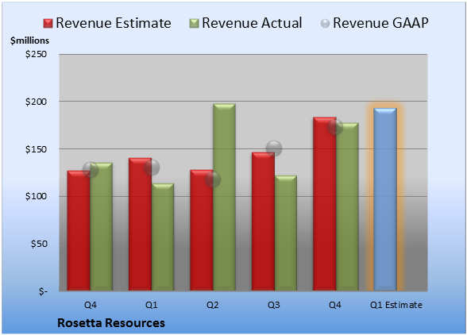Click the green Revenue Actual legend swatch

[x=194, y=24]
